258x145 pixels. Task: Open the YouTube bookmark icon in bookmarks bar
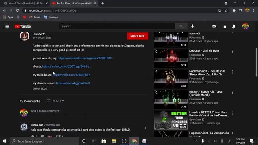point(24,17)
